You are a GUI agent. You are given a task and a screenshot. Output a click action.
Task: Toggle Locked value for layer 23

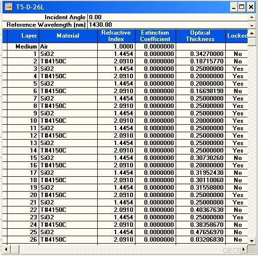click(237, 217)
